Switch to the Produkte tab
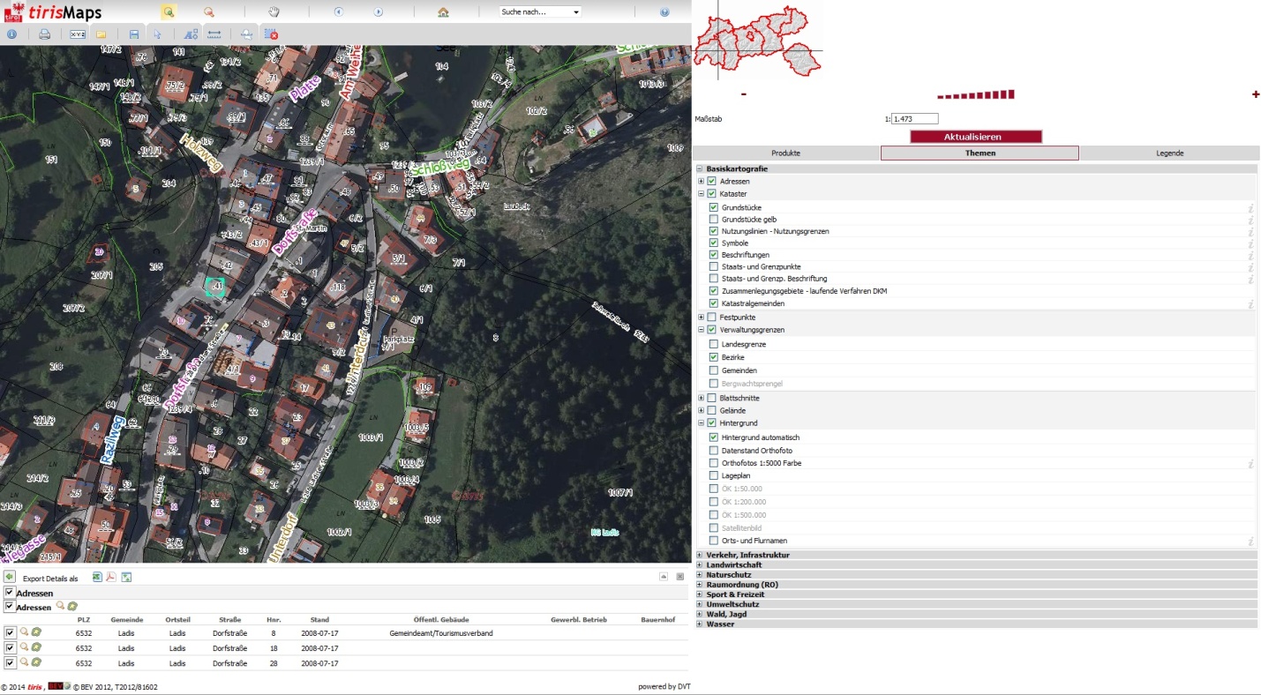Image resolution: width=1261 pixels, height=695 pixels. coord(785,153)
